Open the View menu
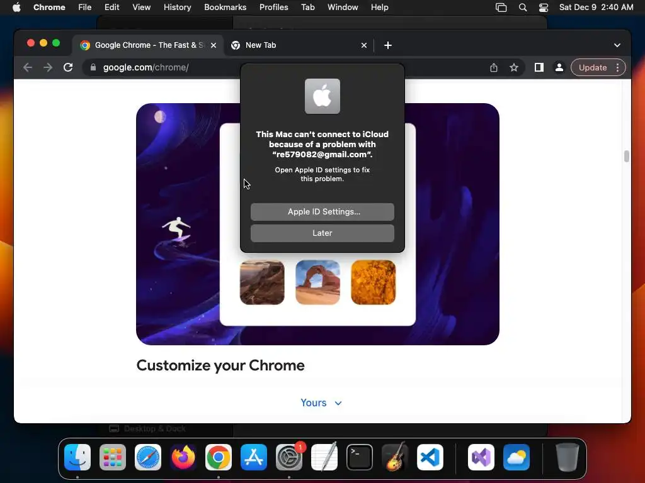The width and height of the screenshot is (645, 483). coord(141,8)
